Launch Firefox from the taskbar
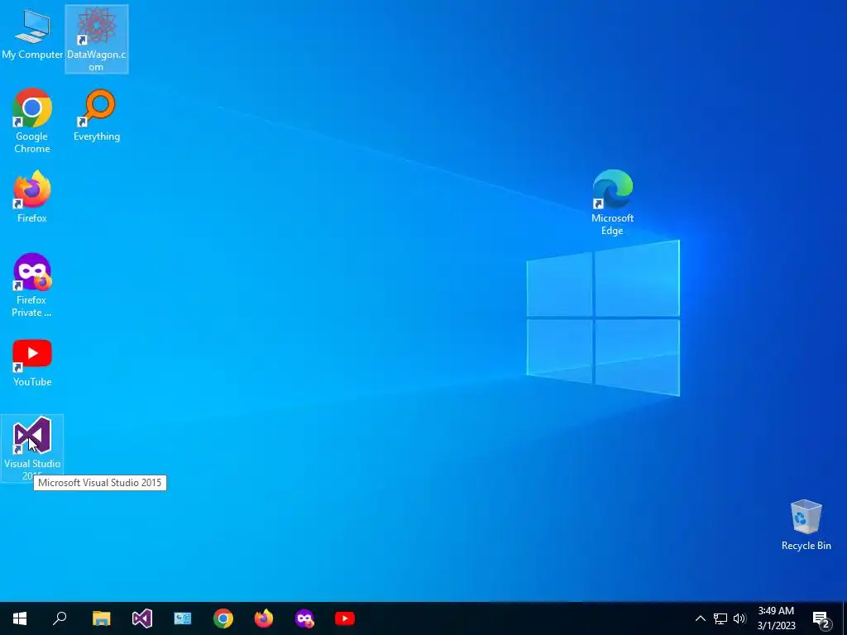 click(264, 618)
